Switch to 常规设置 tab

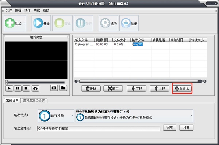12,100
